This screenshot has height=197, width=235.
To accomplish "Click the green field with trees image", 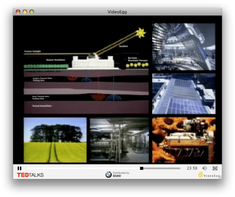I will [x=55, y=140].
